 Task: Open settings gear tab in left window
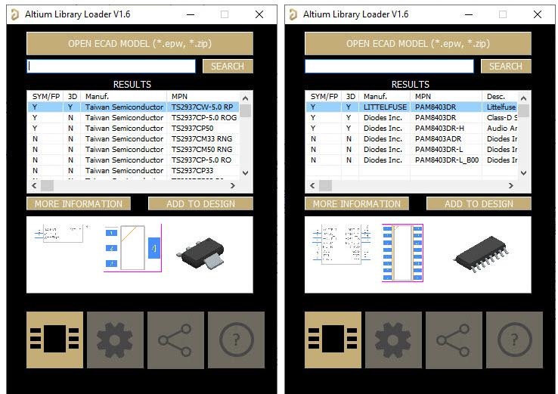[115, 340]
